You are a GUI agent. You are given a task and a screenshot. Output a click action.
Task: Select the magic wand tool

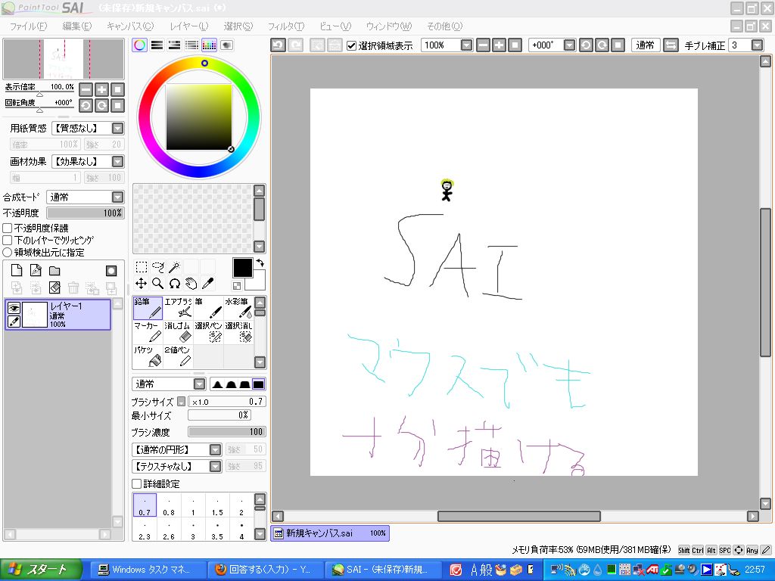(175, 267)
